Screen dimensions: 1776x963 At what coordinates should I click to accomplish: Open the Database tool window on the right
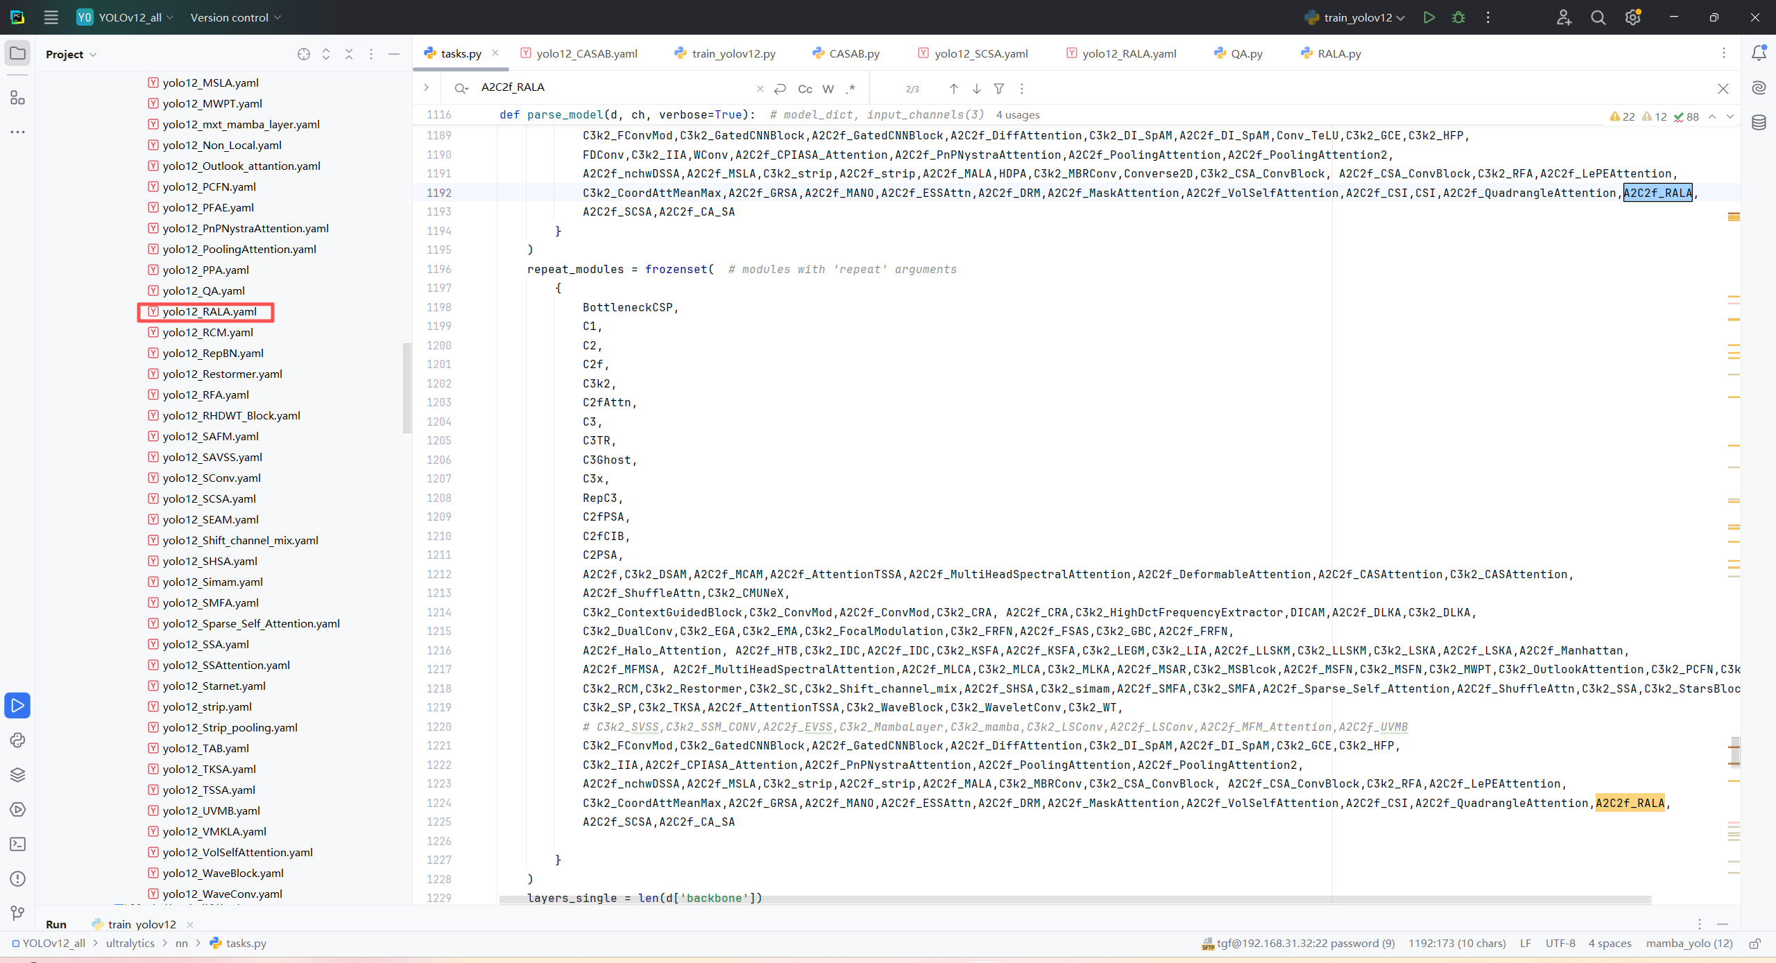point(1759,123)
